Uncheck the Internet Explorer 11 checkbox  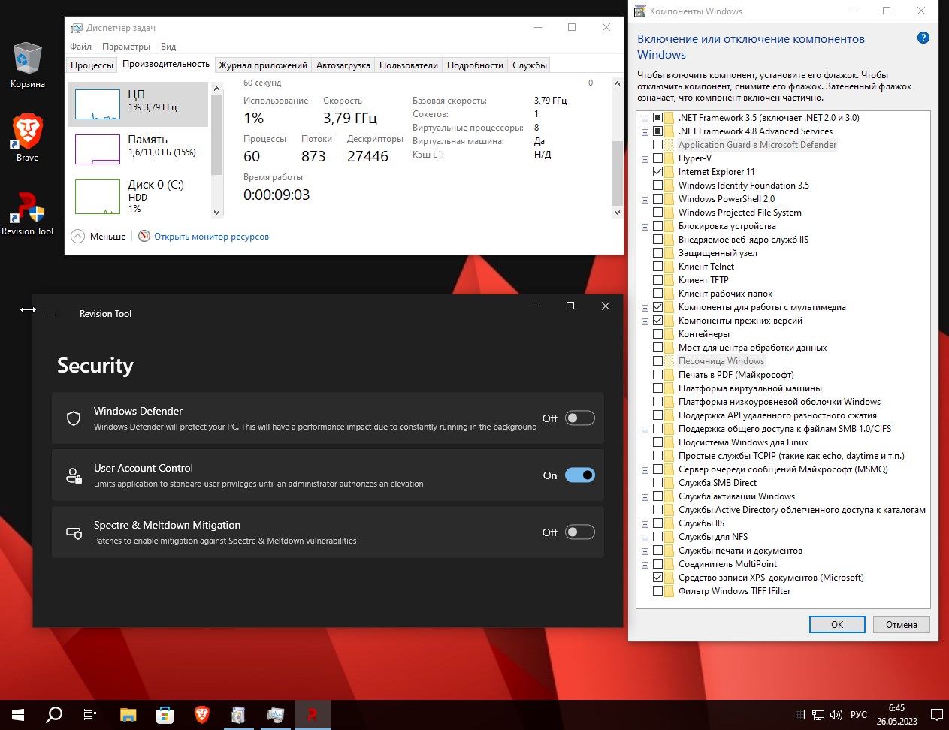point(658,172)
